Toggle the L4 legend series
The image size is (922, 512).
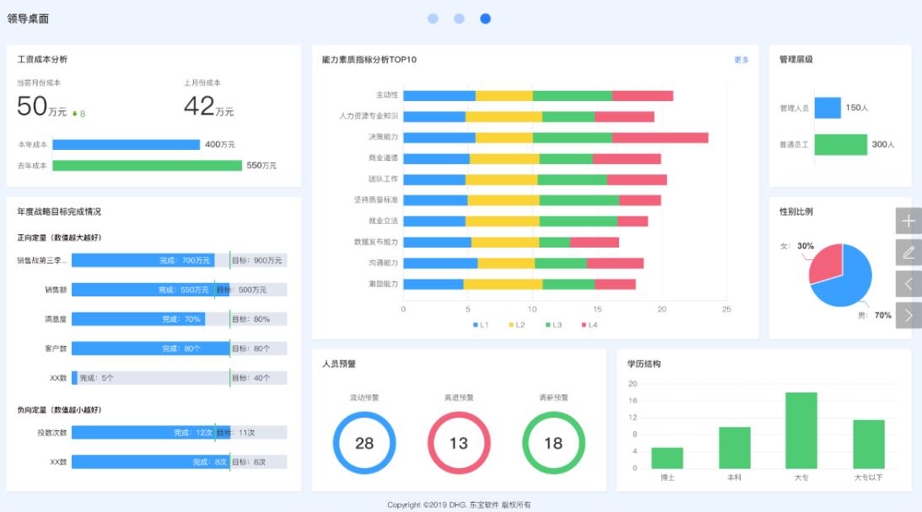tap(588, 325)
